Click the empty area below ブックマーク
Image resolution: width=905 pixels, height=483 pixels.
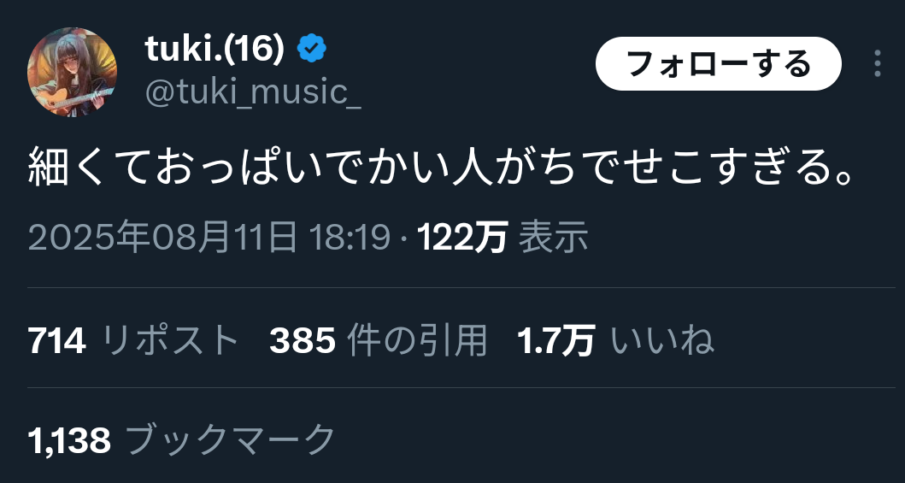click(x=453, y=472)
